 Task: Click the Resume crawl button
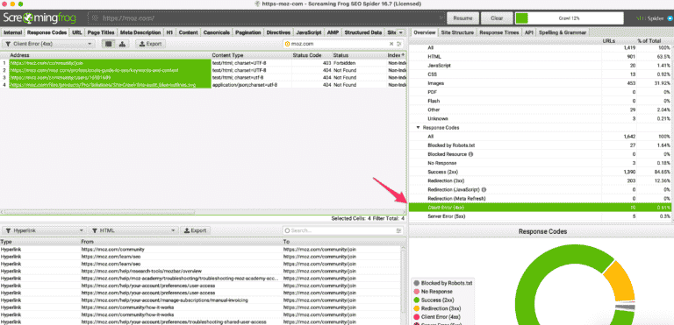[463, 18]
